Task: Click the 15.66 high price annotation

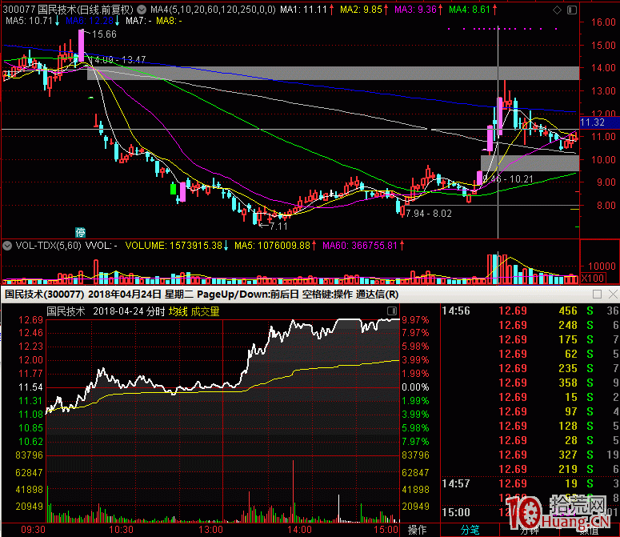Action: tap(104, 34)
